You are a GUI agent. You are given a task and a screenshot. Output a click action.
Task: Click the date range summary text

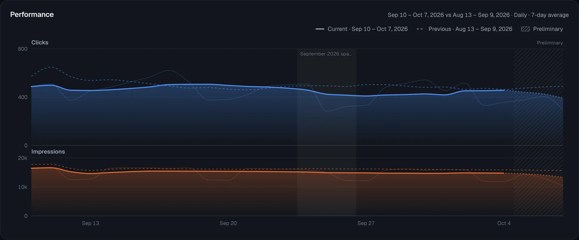[478, 15]
